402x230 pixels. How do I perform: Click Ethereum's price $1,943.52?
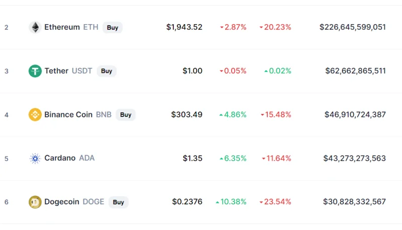(184, 27)
